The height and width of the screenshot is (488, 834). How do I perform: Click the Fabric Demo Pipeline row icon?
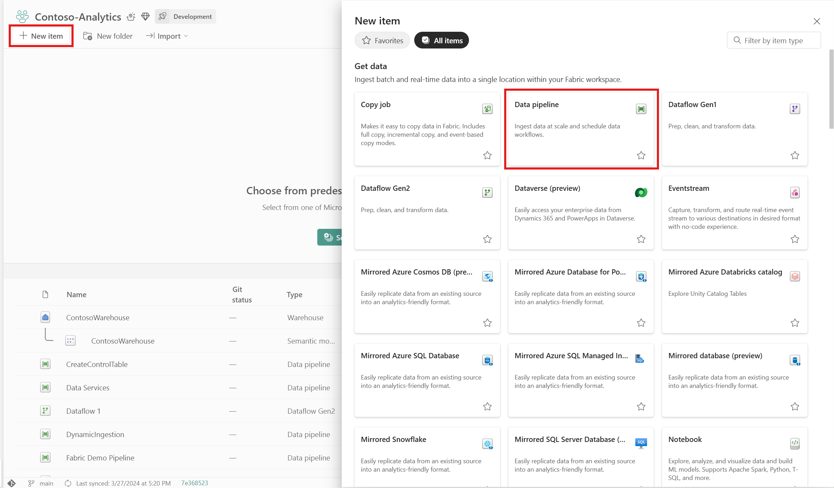coord(45,457)
